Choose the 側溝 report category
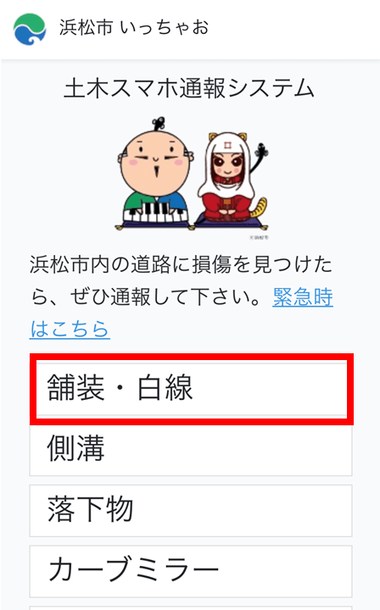Viewport: 380px width, 610px height. tap(191, 449)
